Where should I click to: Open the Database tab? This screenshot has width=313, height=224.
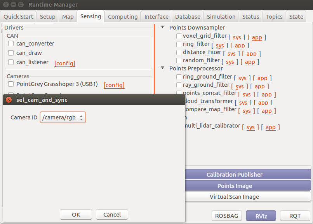click(x=188, y=17)
